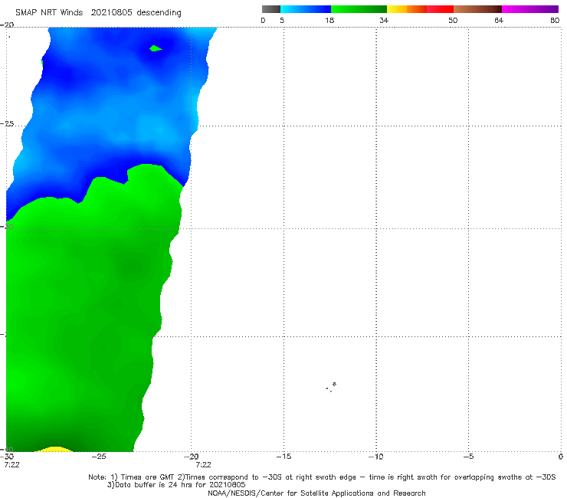Click the color bar label "64"
The width and height of the screenshot is (567, 498).
pyautogui.click(x=499, y=21)
